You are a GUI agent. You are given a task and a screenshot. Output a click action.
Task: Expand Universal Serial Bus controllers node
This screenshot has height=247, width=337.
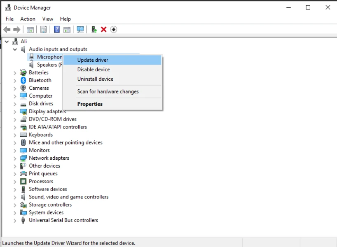[15, 220]
